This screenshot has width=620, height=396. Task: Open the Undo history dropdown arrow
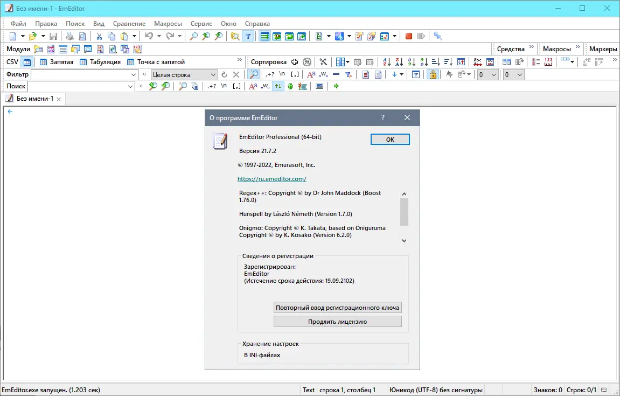click(159, 37)
